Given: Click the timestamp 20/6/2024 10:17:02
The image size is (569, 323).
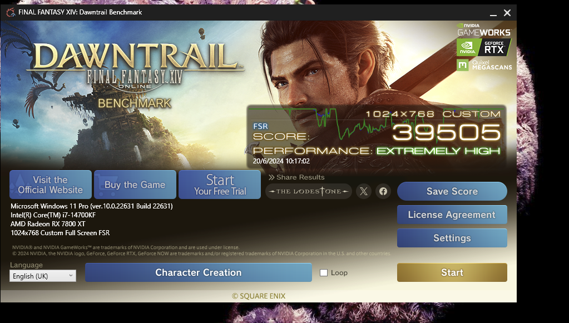Looking at the screenshot, I should (x=281, y=161).
